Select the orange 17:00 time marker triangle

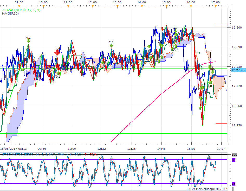216,6
